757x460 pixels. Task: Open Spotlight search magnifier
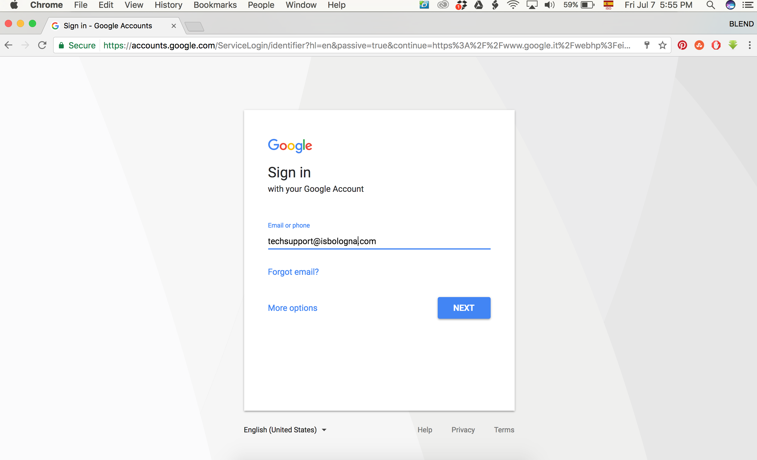[x=710, y=5]
